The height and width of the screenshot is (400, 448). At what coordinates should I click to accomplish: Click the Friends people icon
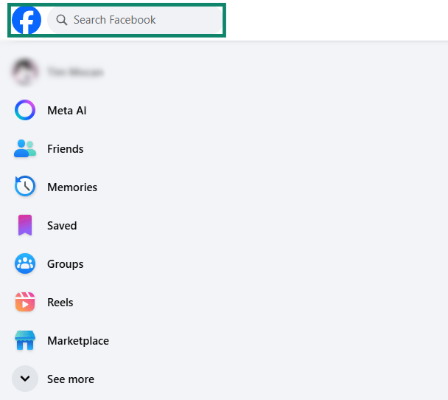coord(25,148)
